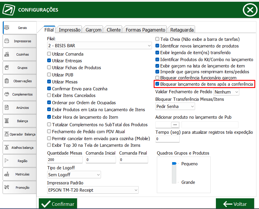Viewport: 259px width, 209px height.
Task: Open the Retaguarda tab
Action: pos(182,30)
